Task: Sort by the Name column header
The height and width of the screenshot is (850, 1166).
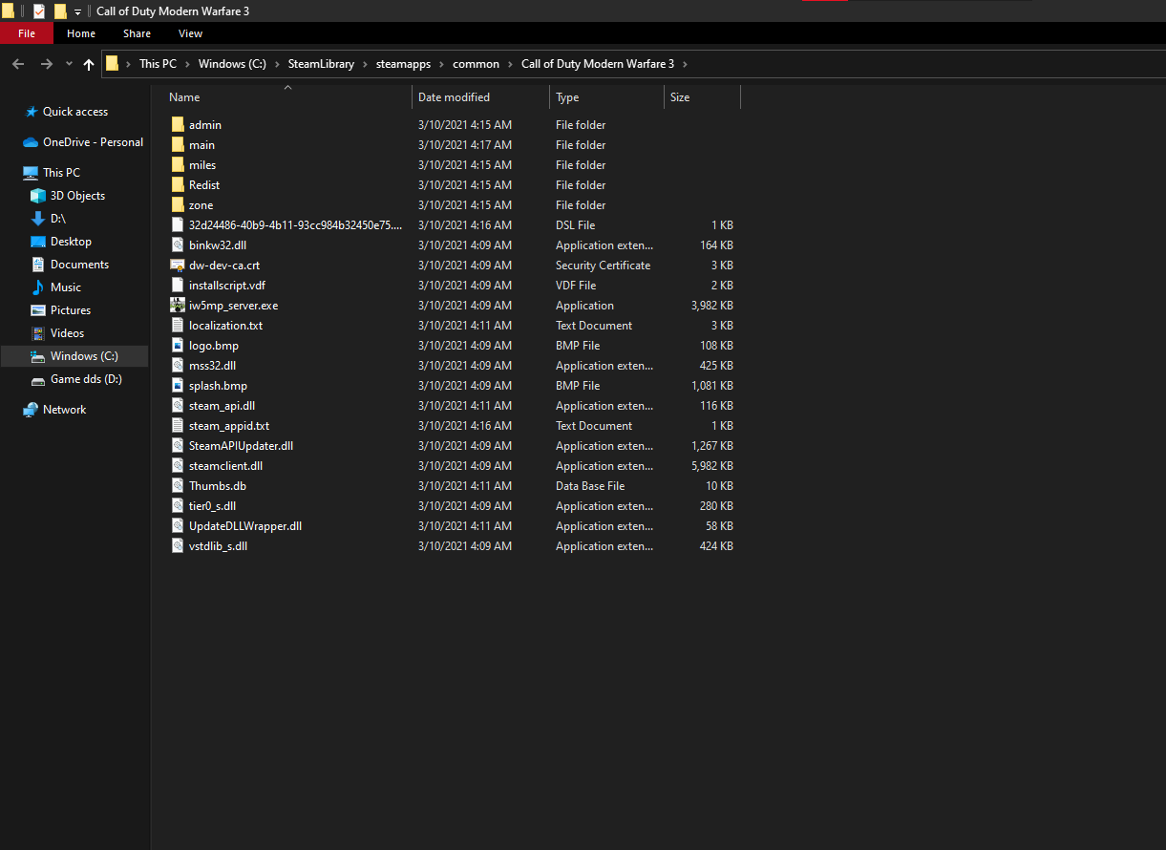Action: tap(287, 97)
